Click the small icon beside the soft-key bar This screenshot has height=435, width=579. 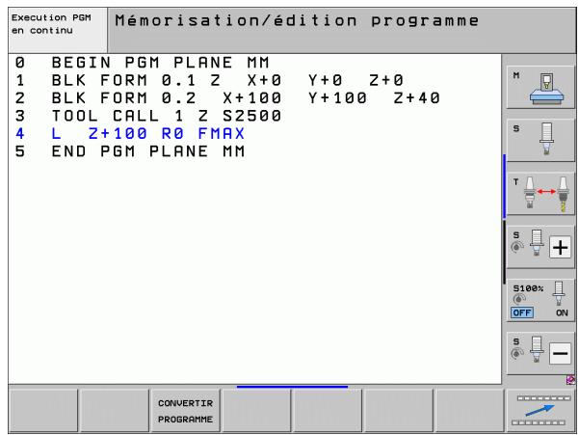[570, 380]
